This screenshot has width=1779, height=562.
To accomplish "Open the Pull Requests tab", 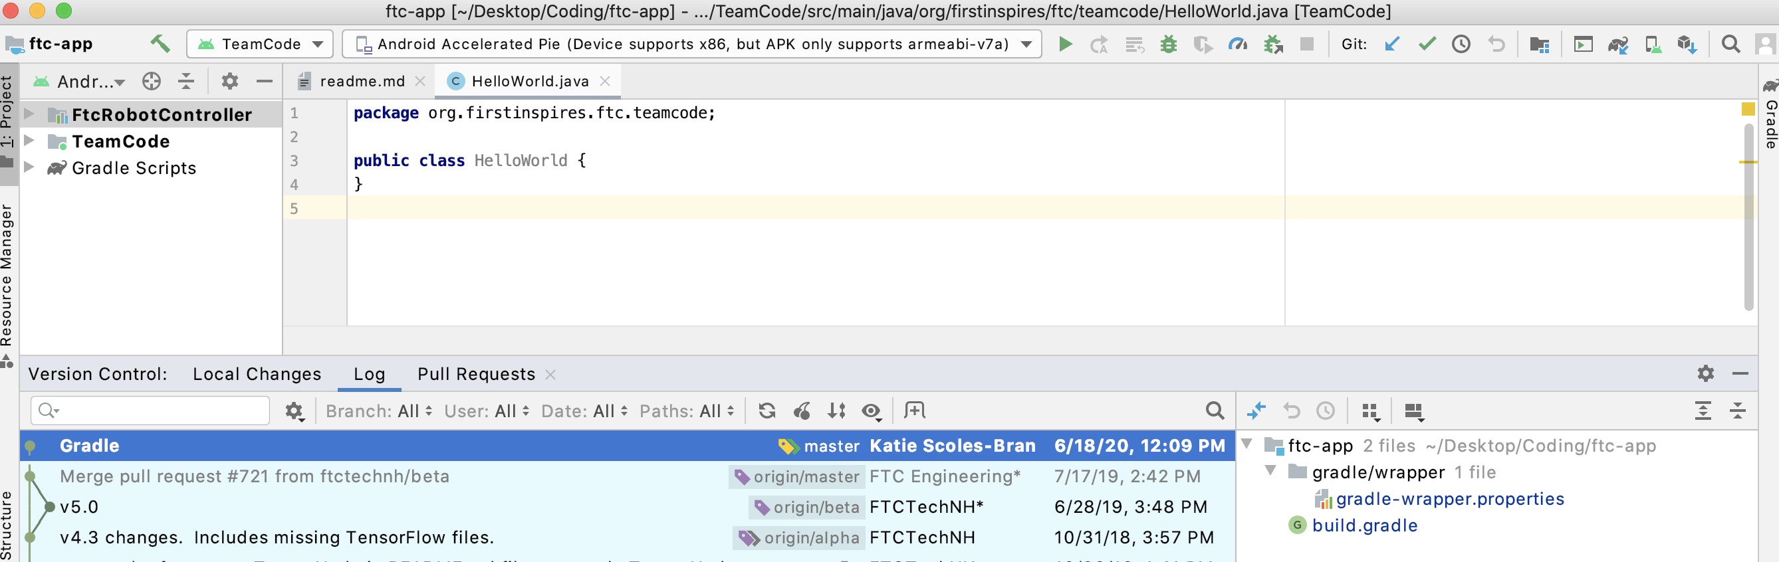I will (476, 374).
